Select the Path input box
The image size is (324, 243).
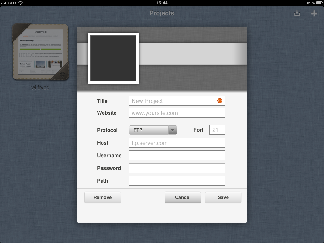pos(177,181)
